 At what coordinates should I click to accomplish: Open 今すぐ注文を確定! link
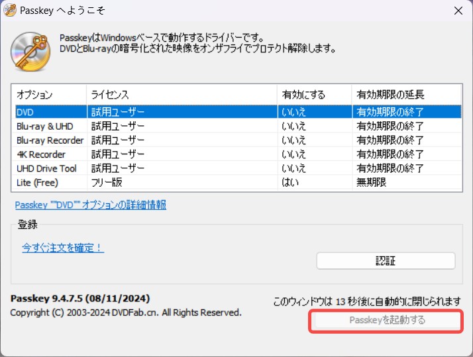[63, 248]
